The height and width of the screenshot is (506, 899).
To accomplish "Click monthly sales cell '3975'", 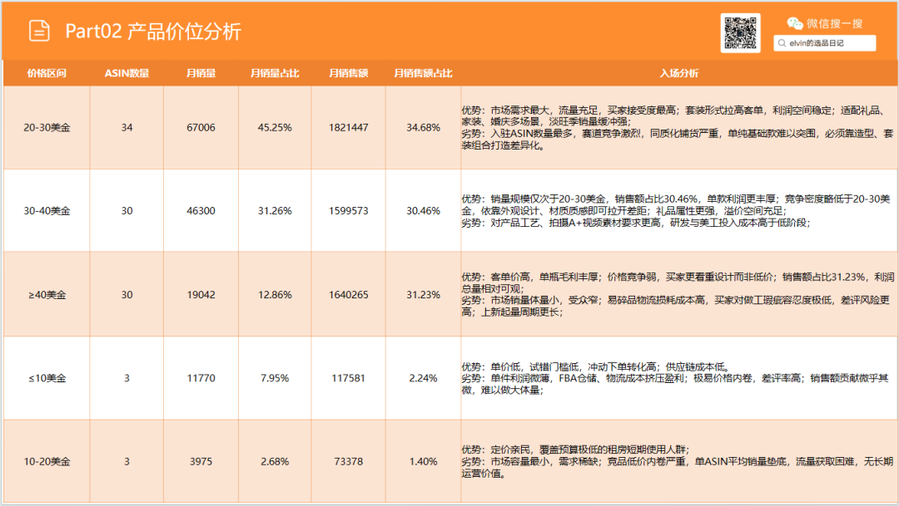I will [201, 461].
